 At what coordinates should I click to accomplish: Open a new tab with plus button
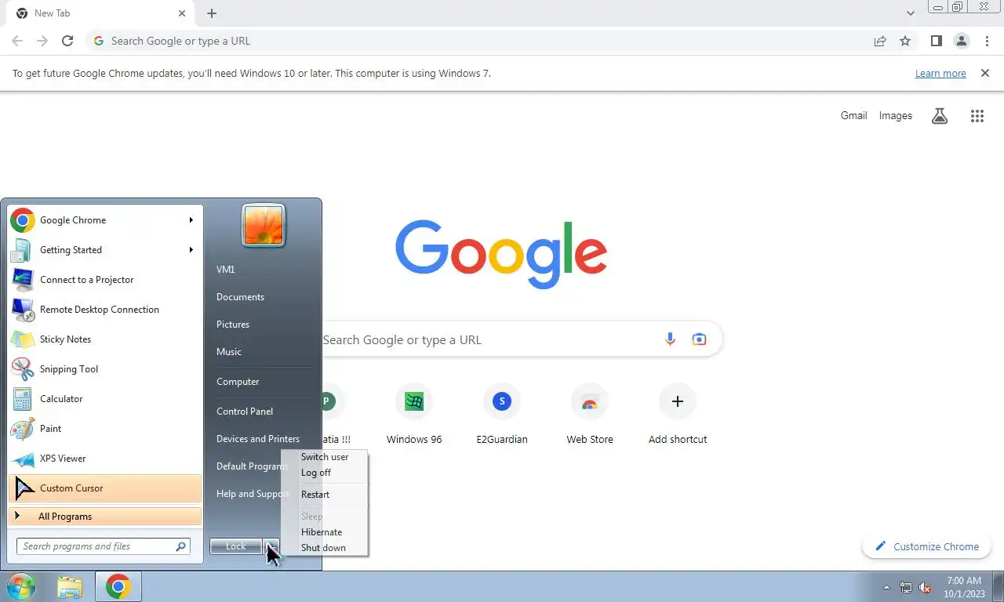tap(212, 13)
